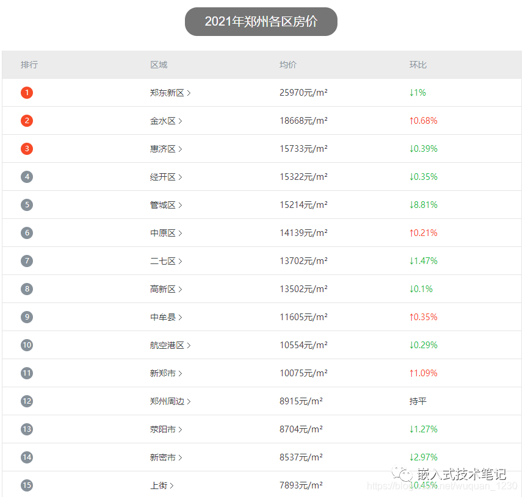Click the gray rank 4 badge
This screenshot has height=497, width=523.
click(x=27, y=177)
